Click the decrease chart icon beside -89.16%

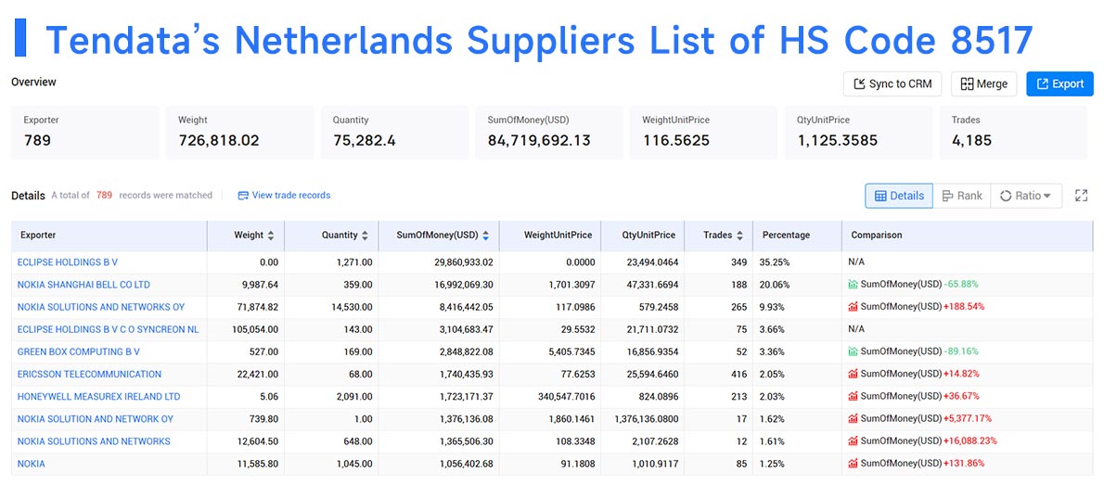click(854, 351)
